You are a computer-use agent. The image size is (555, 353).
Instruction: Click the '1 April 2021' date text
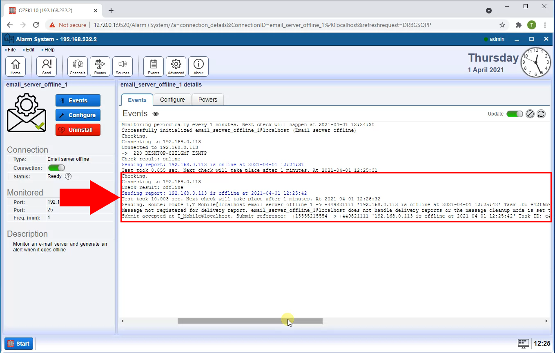click(x=486, y=70)
